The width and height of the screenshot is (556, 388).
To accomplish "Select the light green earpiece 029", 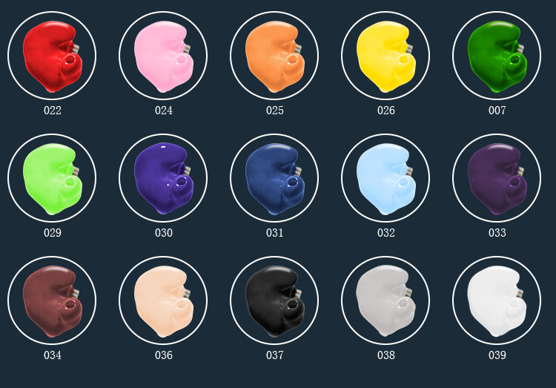I will 52,178.
